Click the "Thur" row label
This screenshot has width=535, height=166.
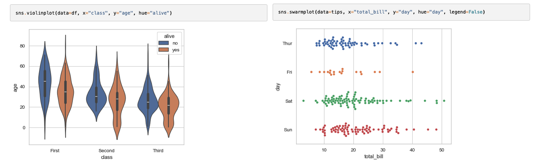[287, 43]
